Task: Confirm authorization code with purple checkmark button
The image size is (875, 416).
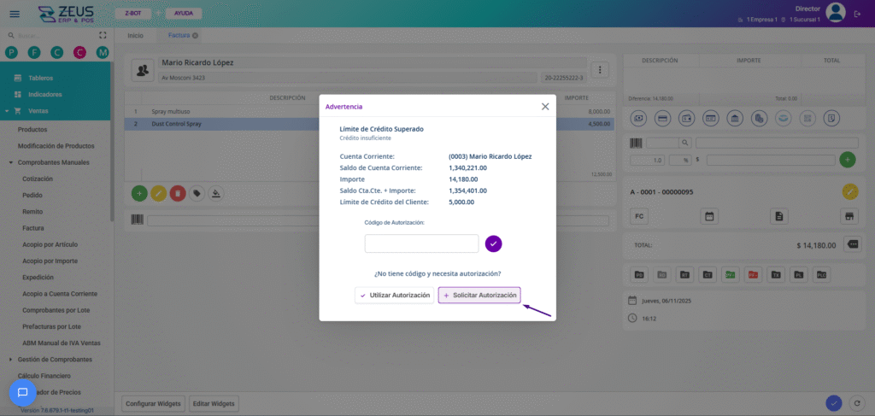Action: click(494, 243)
